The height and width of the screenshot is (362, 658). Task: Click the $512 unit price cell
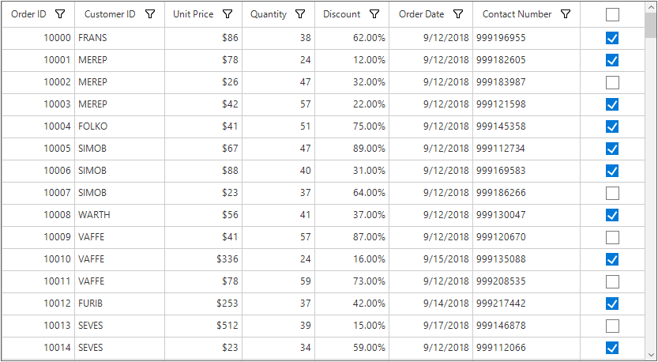coord(204,326)
